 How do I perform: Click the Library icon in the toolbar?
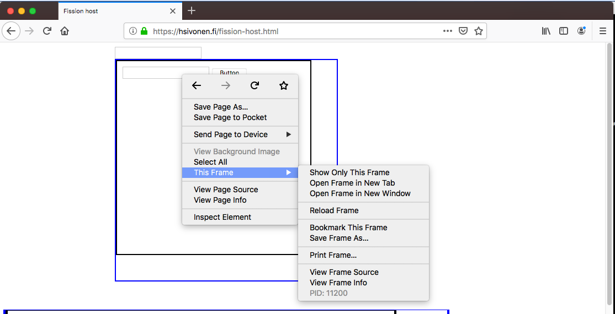pos(546,31)
